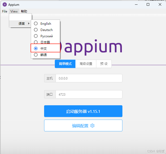Select the Deutsch language option
Screen dimensions: 166x154
[x=45, y=30]
